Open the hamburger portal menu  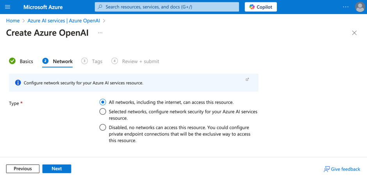7,7
